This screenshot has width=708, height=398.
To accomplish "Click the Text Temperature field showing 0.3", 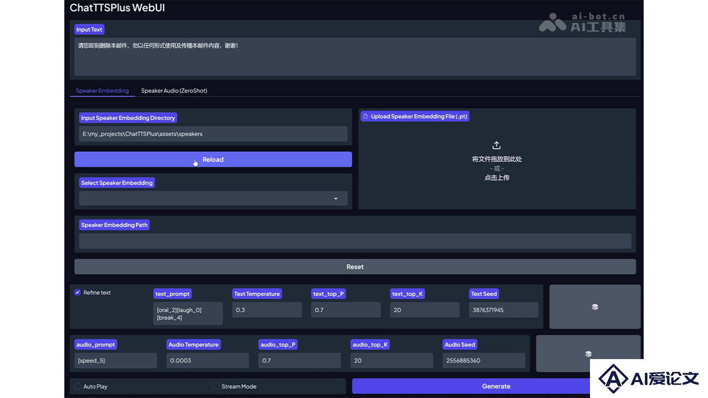I will [x=267, y=310].
